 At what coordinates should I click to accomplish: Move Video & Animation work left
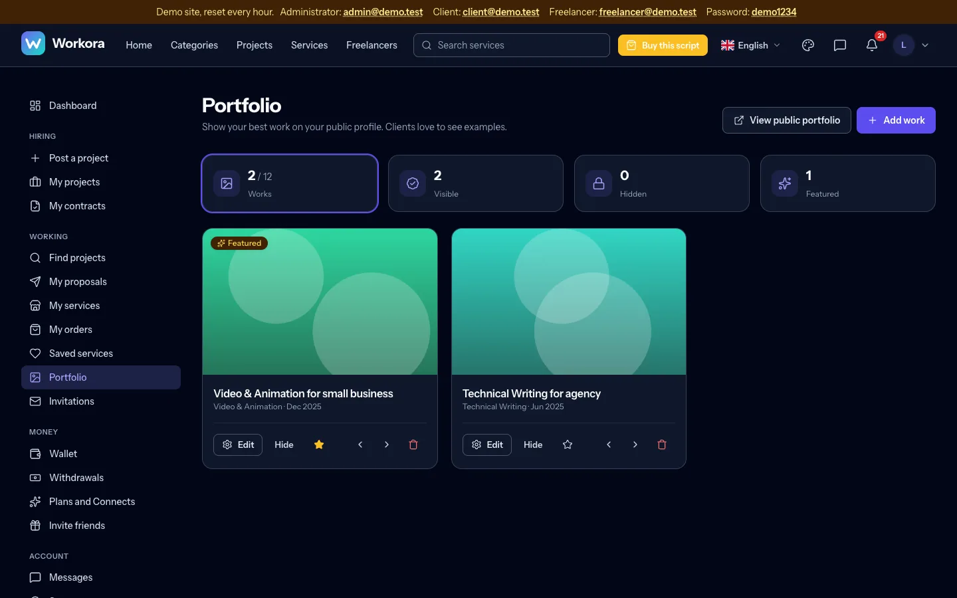click(x=360, y=445)
